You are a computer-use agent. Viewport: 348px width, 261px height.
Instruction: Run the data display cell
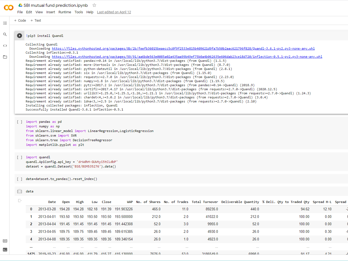click(x=20, y=191)
